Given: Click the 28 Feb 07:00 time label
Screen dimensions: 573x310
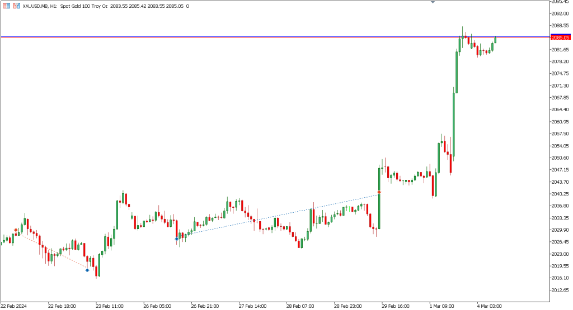Looking at the screenshot, I should [300, 306].
